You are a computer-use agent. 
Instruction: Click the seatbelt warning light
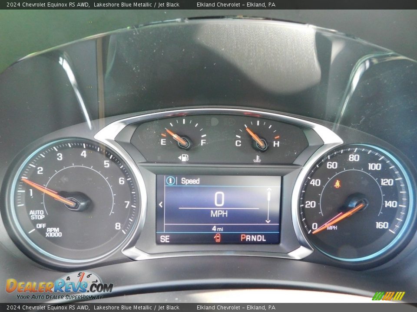click(338, 184)
